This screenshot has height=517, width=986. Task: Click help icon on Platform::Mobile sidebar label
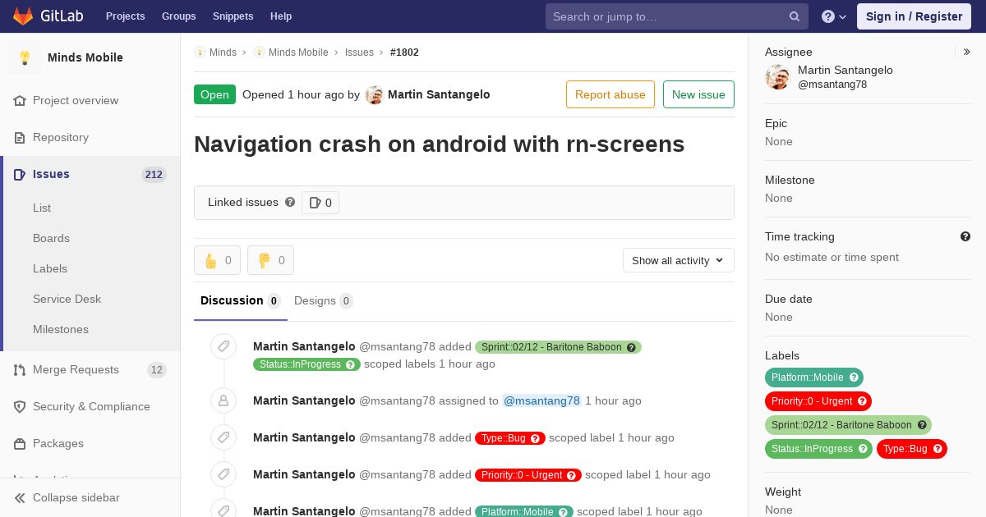tap(854, 377)
